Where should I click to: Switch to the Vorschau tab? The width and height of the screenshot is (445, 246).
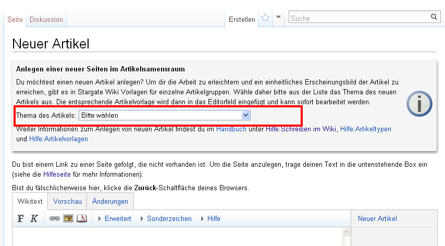pyautogui.click(x=67, y=201)
